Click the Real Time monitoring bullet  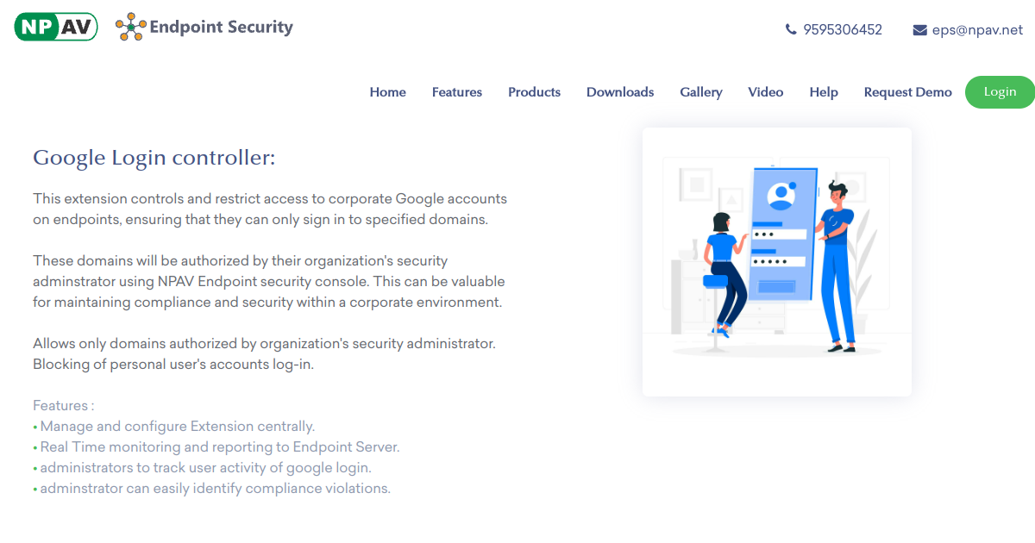tap(216, 446)
